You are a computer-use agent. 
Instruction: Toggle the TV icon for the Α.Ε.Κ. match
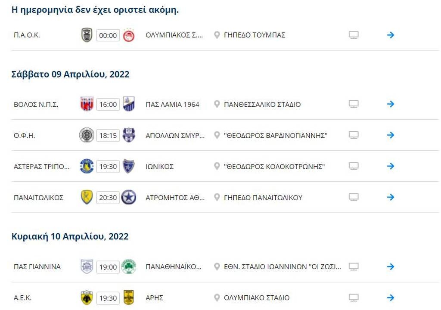click(x=354, y=297)
